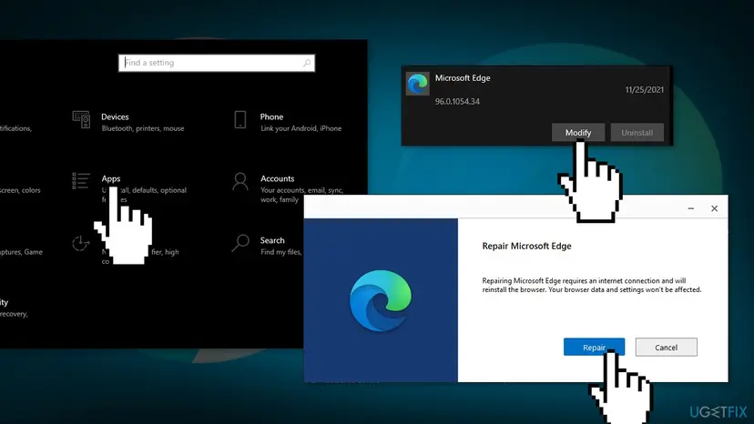The width and height of the screenshot is (754, 424).
Task: Click the Modify button for Microsoft Edge
Action: (x=578, y=133)
